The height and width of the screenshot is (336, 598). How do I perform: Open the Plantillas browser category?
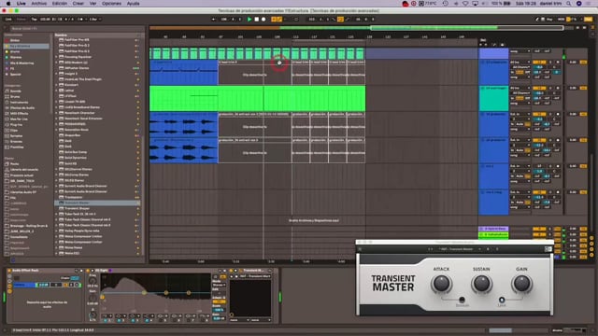click(17, 147)
